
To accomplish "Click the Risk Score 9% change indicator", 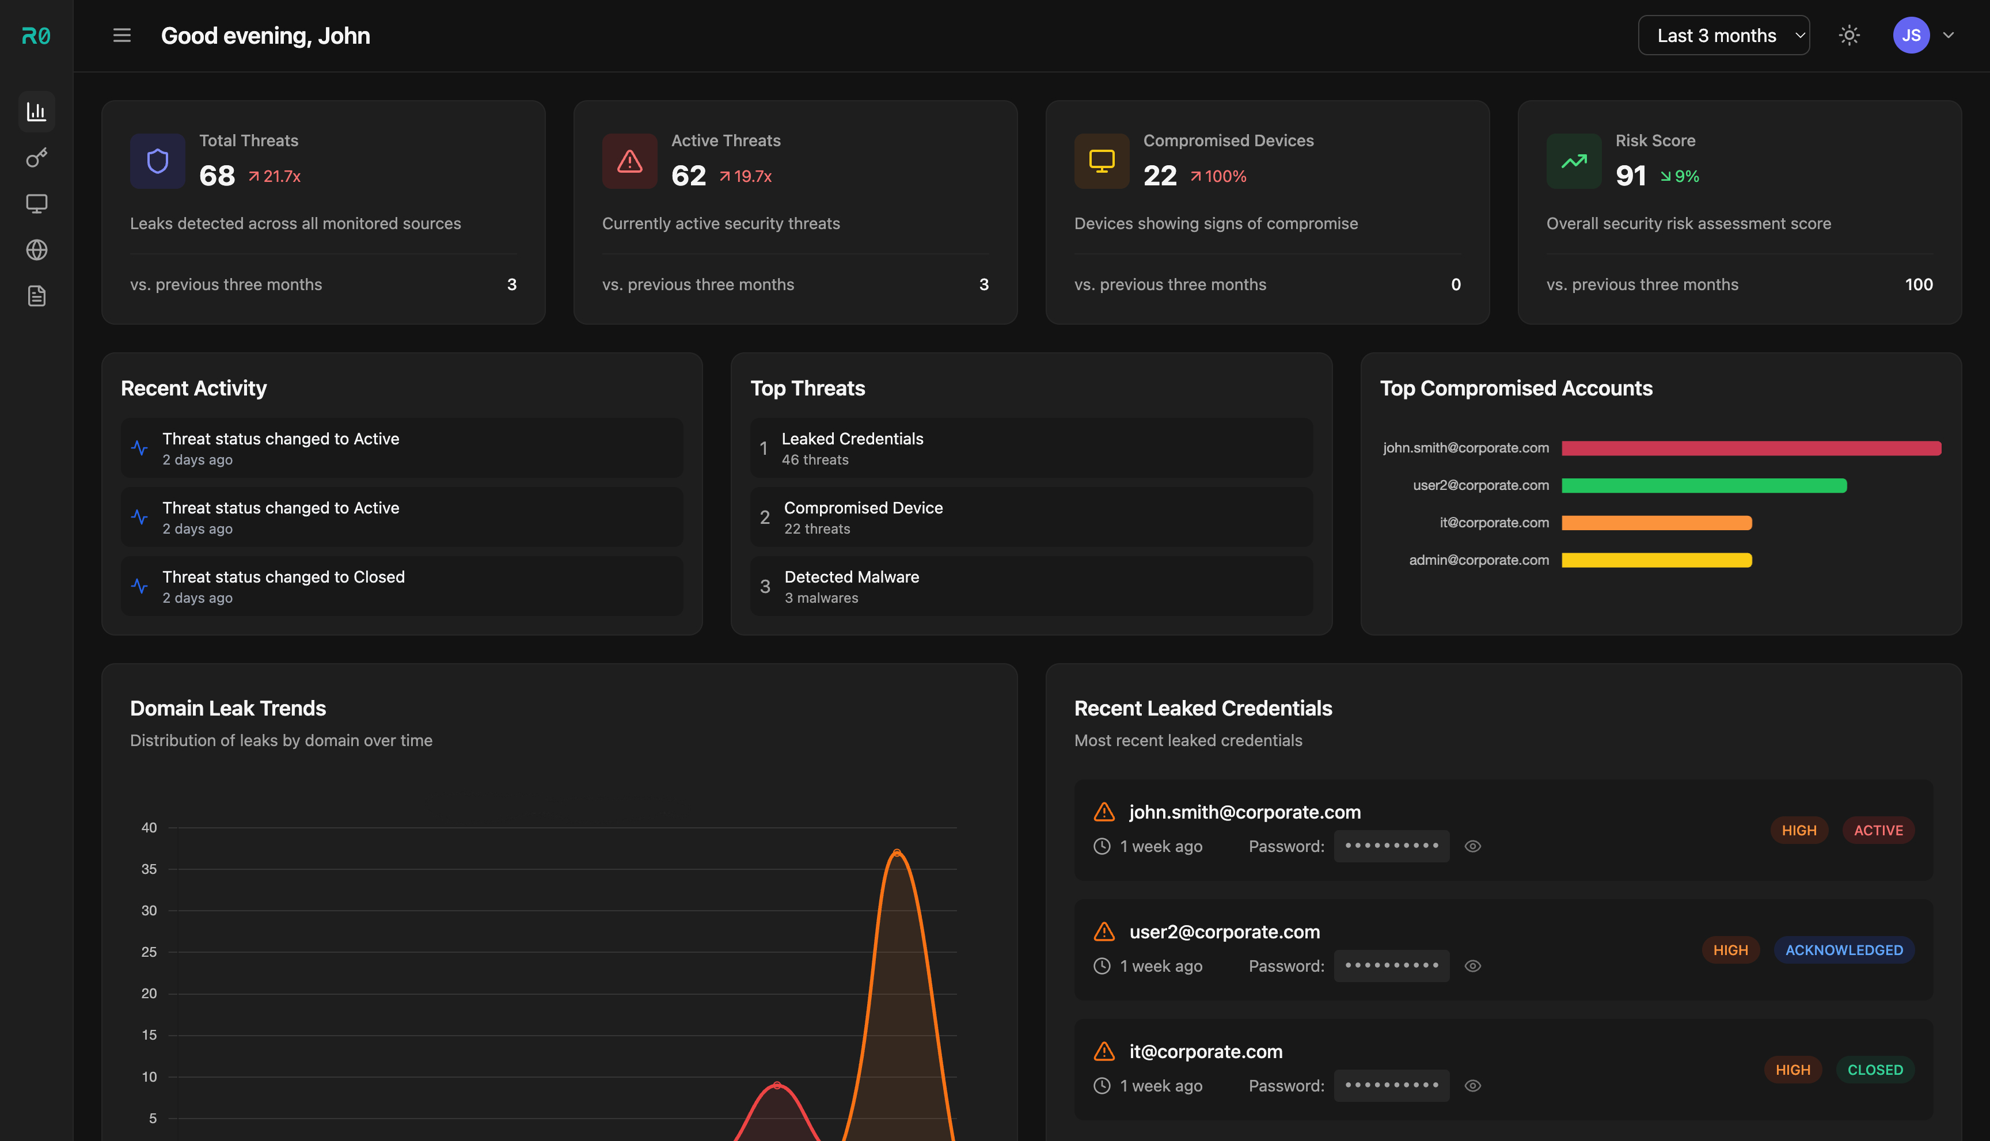I will 1680,176.
